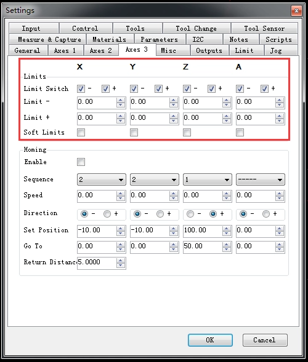Decrease Return Distance with down arrow
The image size is (308, 362).
[x=121, y=266]
